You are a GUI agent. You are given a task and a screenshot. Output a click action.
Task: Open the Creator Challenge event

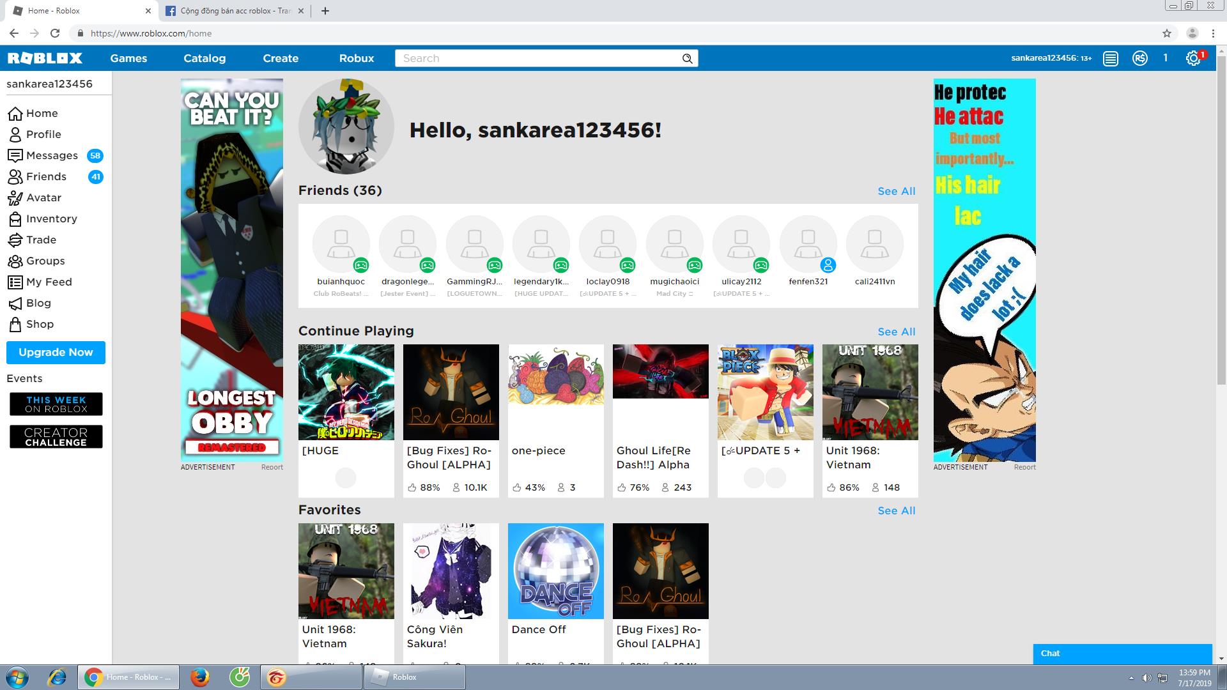click(x=56, y=437)
